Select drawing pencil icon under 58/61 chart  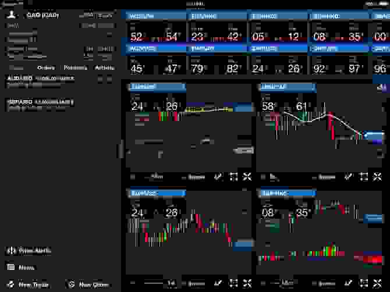[x=349, y=177]
